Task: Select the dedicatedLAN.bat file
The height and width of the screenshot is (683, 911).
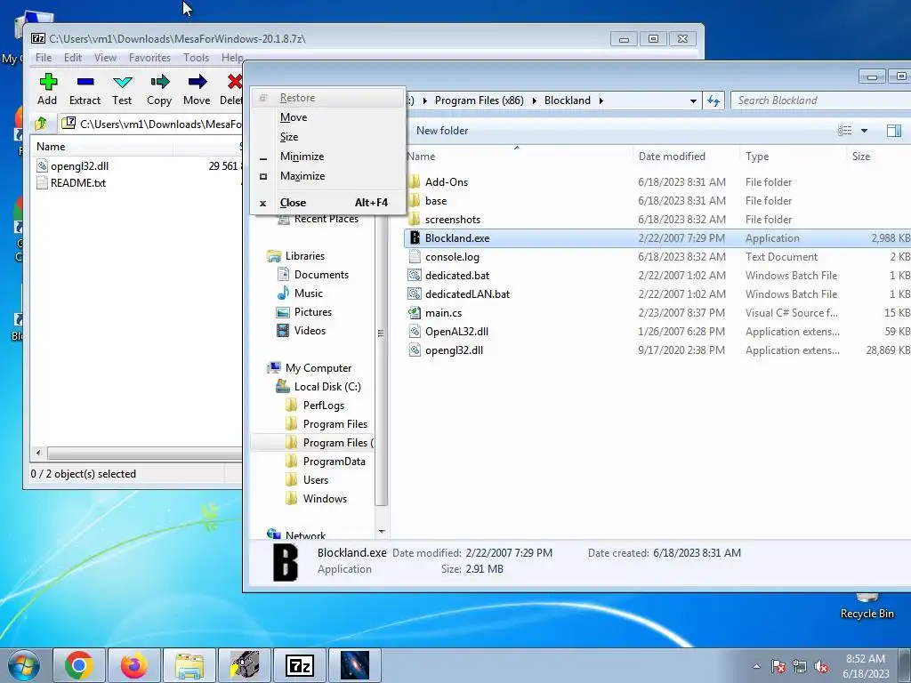Action: tap(467, 293)
